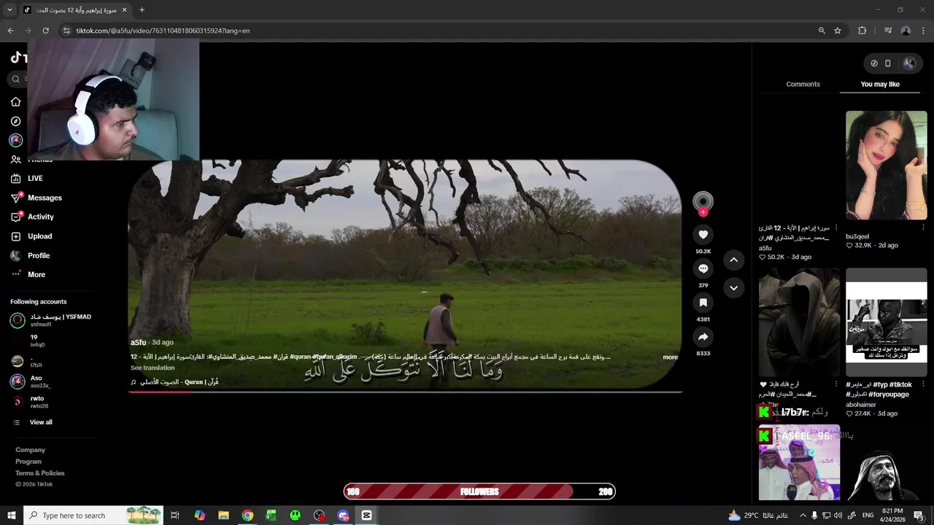Click the zoom magnifier in address bar

(822, 31)
